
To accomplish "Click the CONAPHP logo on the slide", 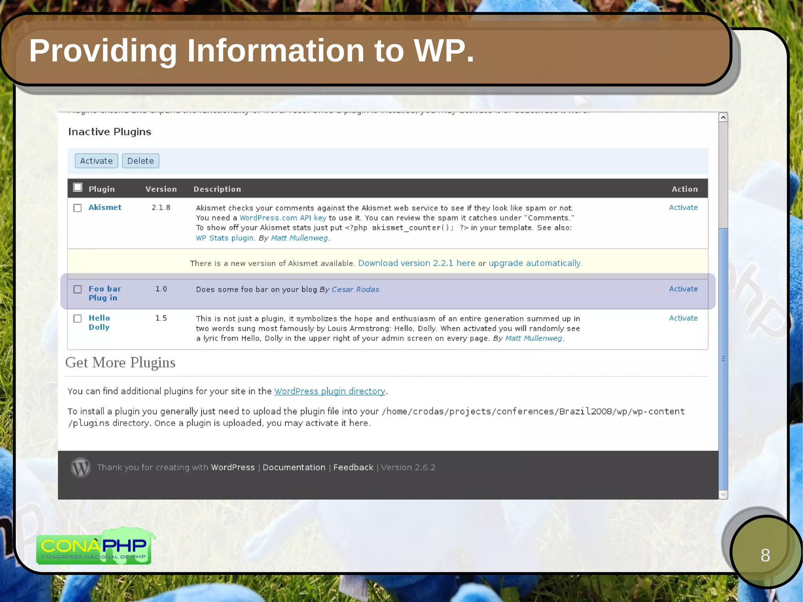I will click(95, 546).
